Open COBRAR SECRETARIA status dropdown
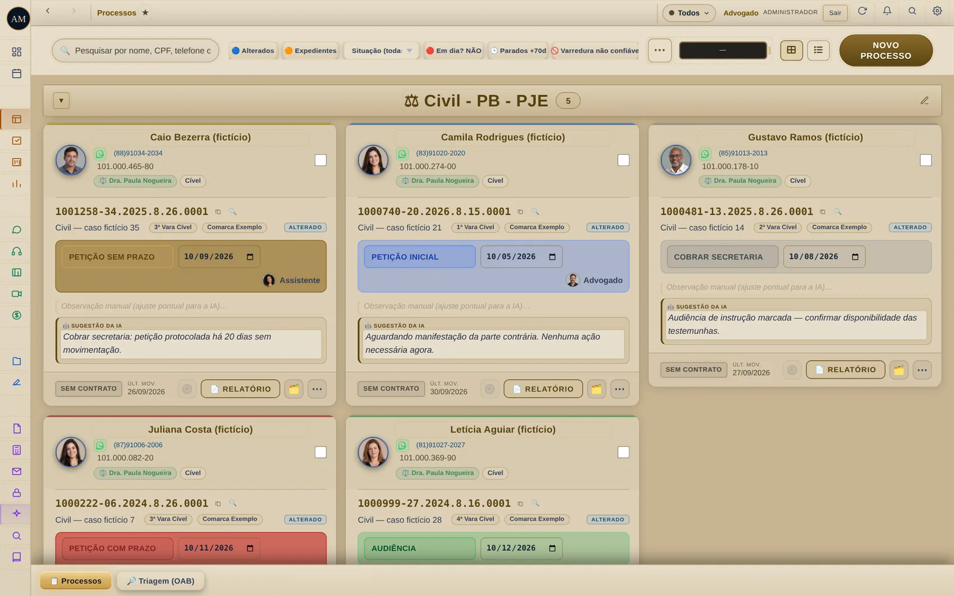The height and width of the screenshot is (596, 954). tap(723, 257)
